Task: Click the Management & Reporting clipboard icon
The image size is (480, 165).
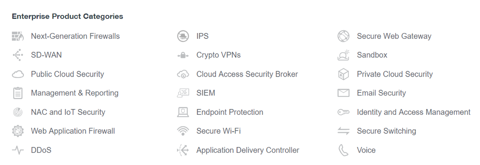Action: [x=18, y=93]
